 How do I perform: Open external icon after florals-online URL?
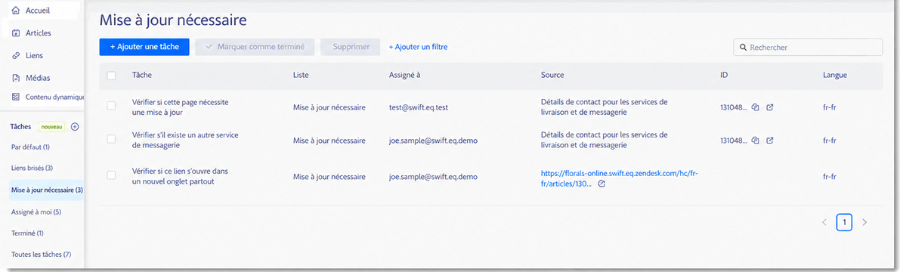click(x=601, y=184)
